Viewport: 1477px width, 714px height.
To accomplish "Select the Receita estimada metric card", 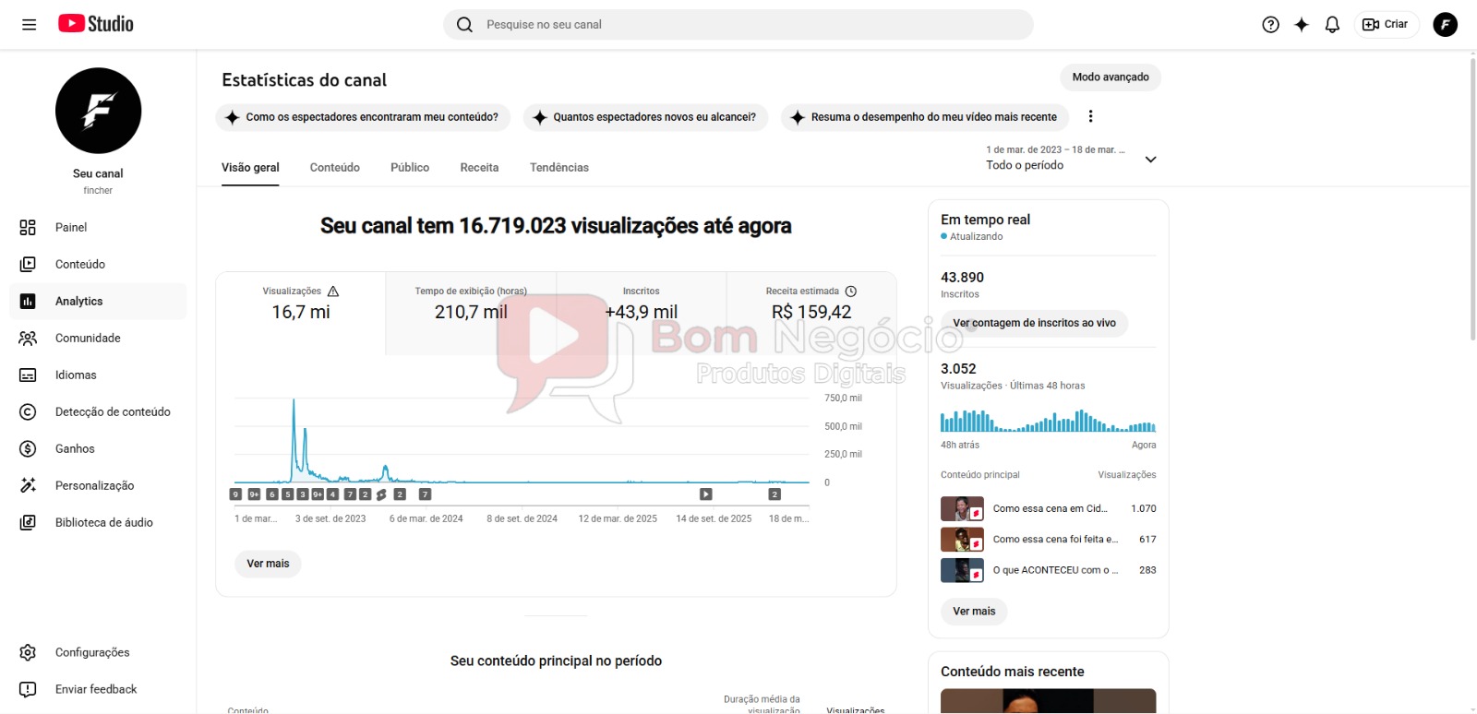I will [811, 313].
